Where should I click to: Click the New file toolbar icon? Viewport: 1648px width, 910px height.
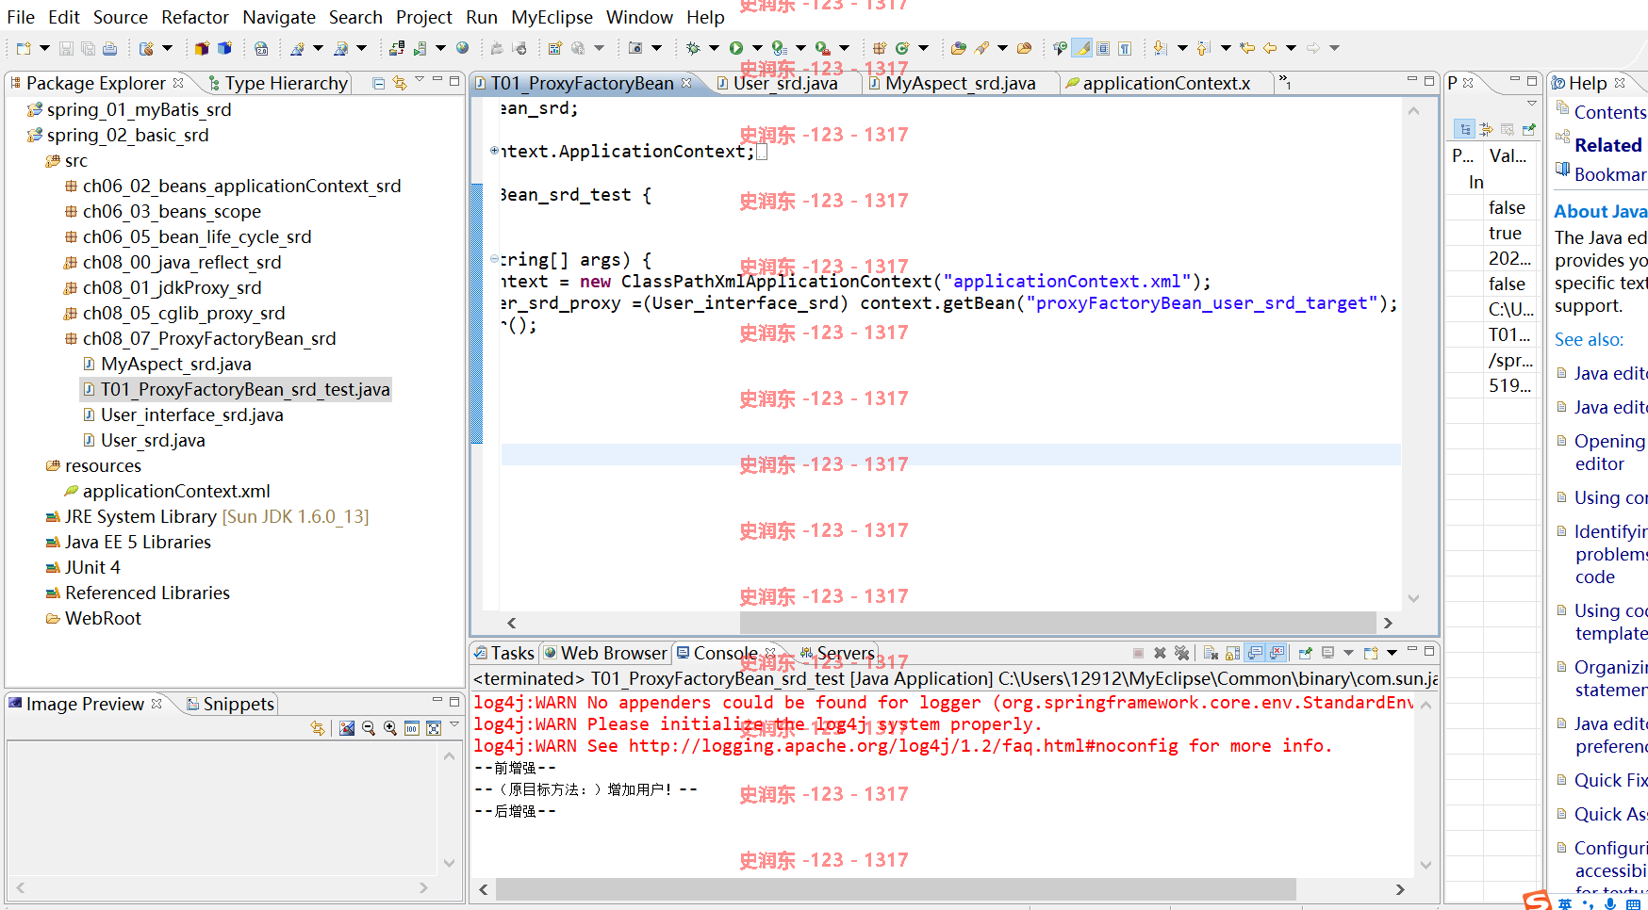point(24,48)
